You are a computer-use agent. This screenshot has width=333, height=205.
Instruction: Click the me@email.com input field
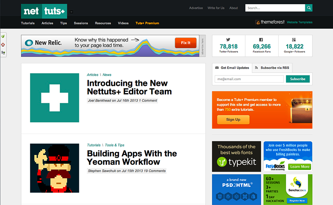(249, 79)
